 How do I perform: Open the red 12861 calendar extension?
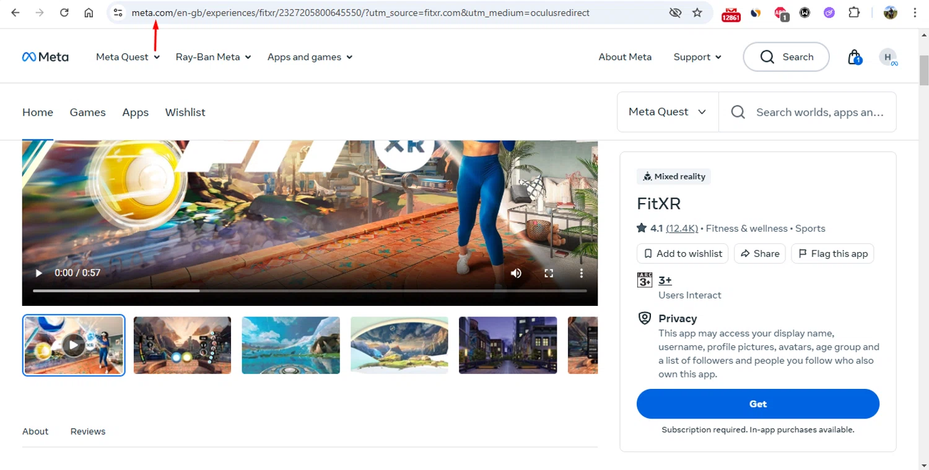point(731,14)
